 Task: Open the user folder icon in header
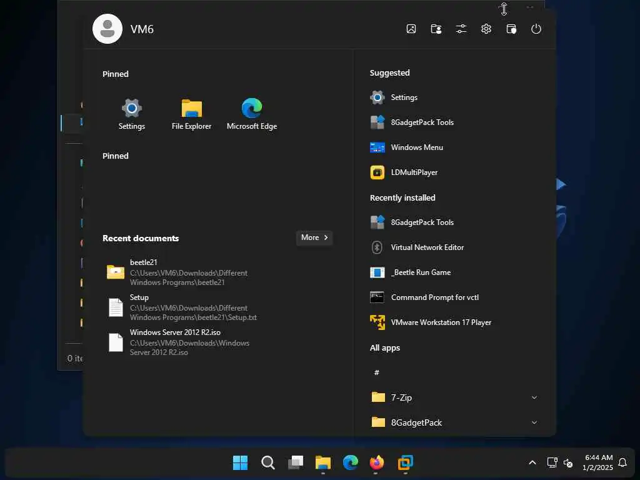coord(436,29)
